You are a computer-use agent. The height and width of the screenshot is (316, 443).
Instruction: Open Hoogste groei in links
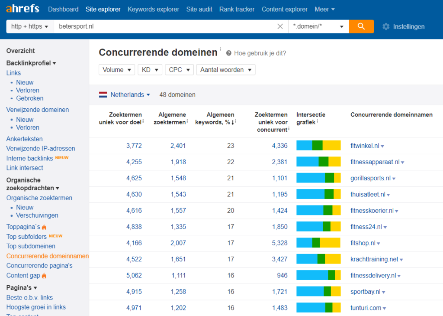[x=36, y=307]
